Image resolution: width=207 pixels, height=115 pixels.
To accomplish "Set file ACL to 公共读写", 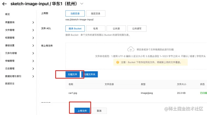I will (x=137, y=28).
